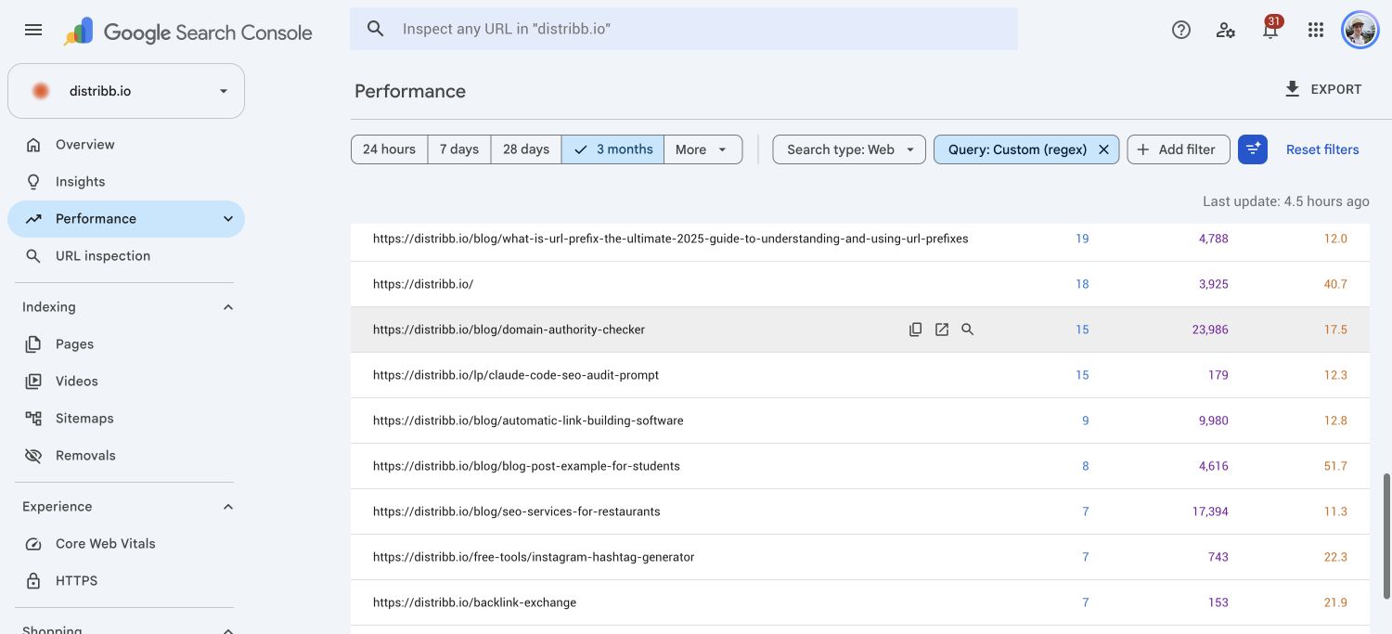Click the Removals crossed-eye icon
The height and width of the screenshot is (634, 1392).
coord(33,456)
